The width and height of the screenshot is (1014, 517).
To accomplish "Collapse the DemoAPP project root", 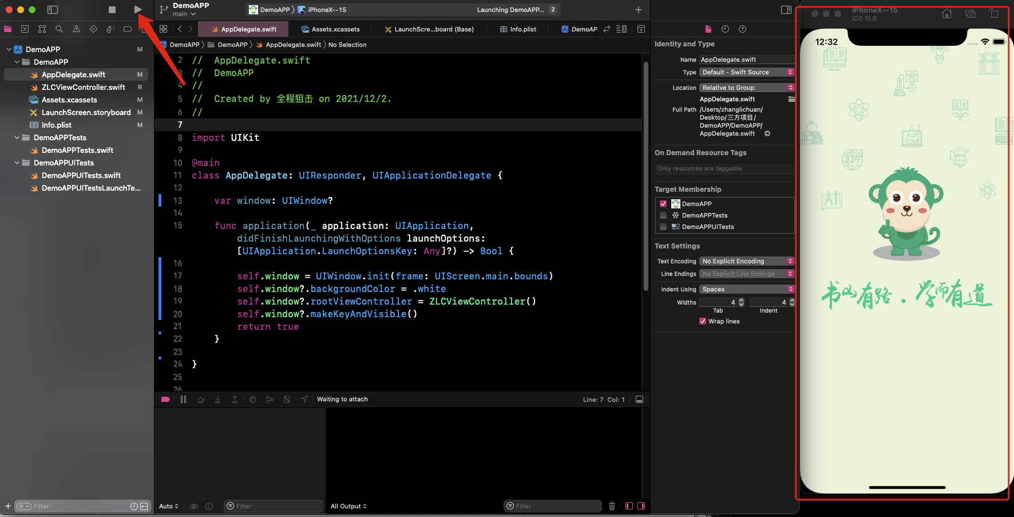I will [x=9, y=49].
